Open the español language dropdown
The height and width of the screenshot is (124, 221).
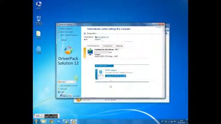pyautogui.click(x=67, y=82)
